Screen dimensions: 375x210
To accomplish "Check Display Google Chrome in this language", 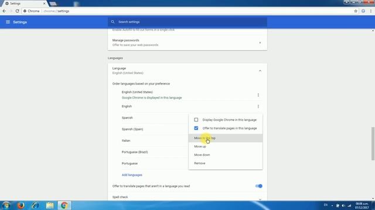I will tap(196, 120).
